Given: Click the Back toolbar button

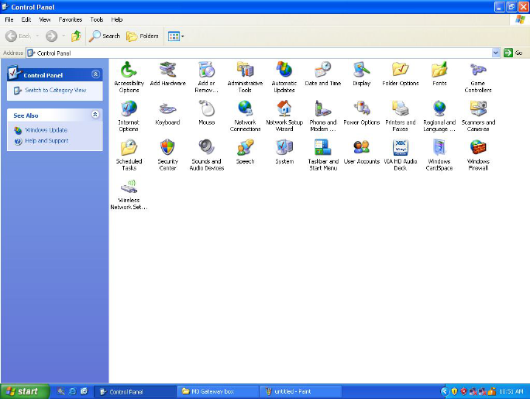Looking at the screenshot, I should click(x=19, y=36).
